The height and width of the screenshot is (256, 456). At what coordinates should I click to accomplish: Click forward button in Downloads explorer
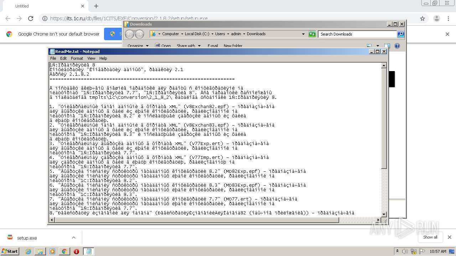(x=139, y=34)
